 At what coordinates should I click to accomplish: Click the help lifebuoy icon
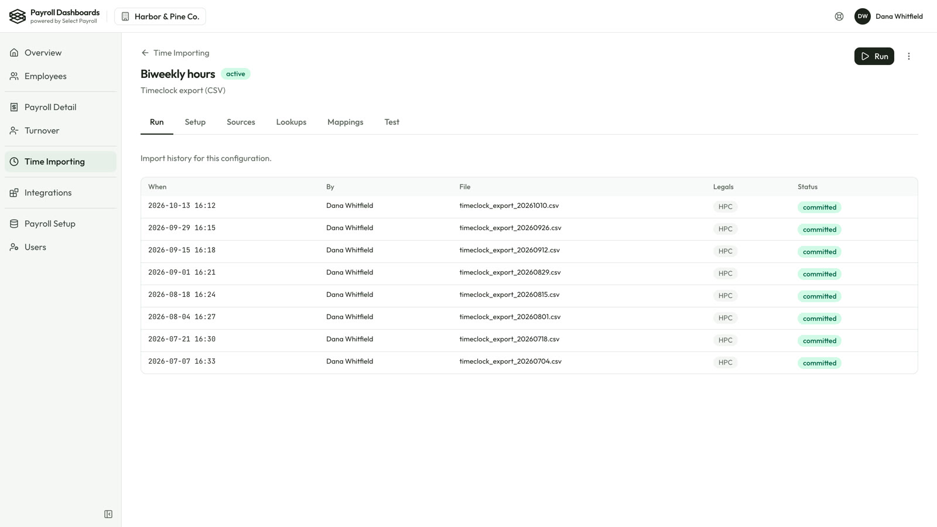point(839,16)
